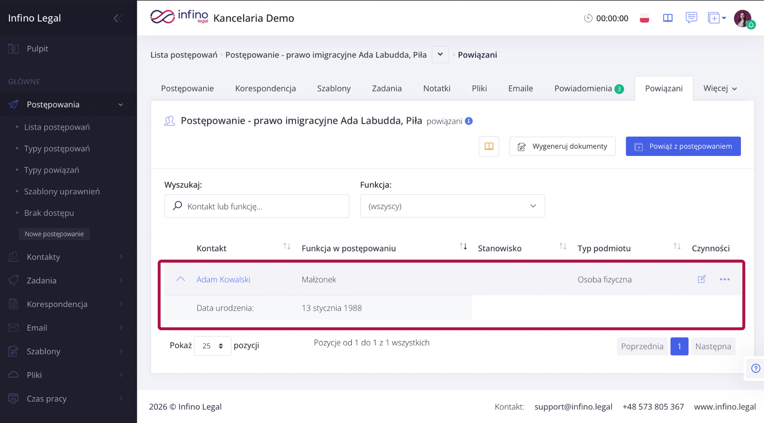Collapse the sidebar with double chevron icon
Image resolution: width=764 pixels, height=423 pixels.
click(118, 18)
